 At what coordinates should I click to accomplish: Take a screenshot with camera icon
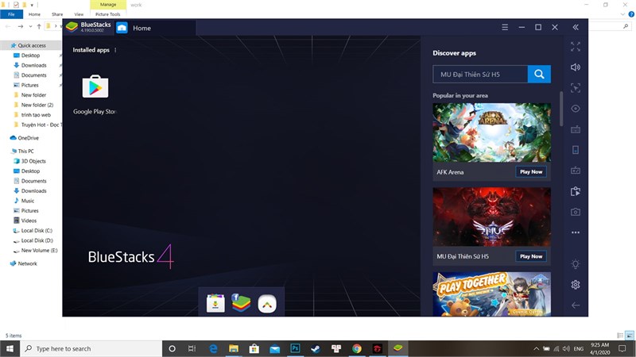575,212
